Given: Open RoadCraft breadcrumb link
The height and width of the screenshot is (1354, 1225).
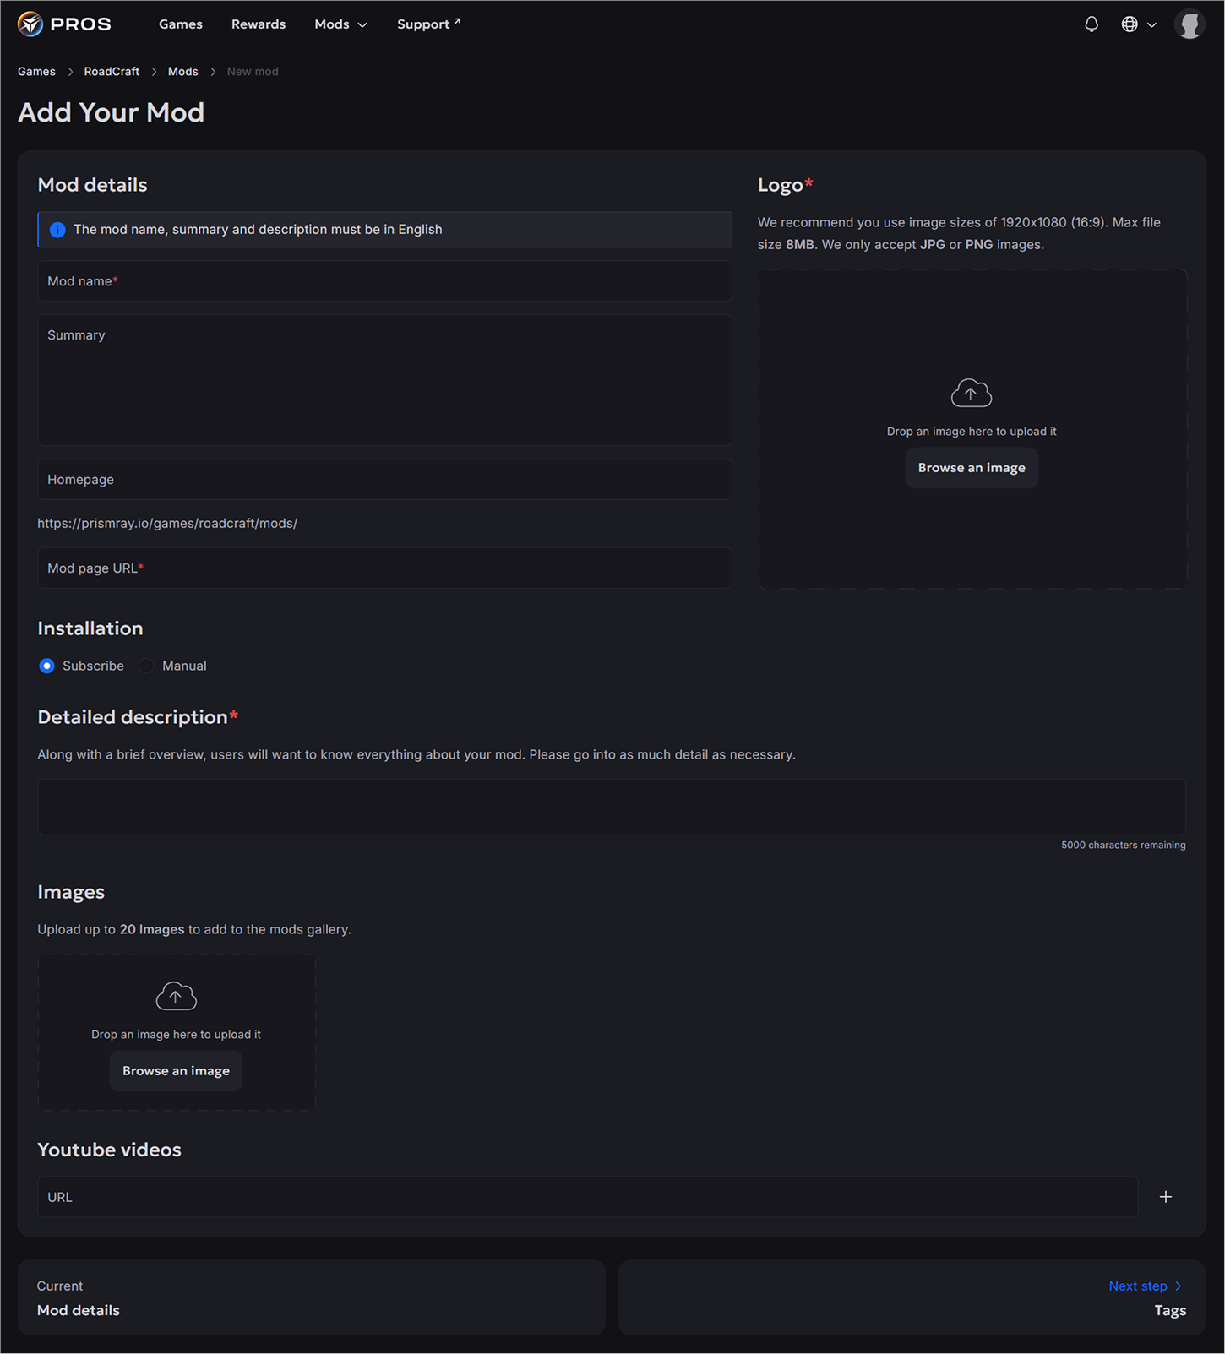Looking at the screenshot, I should [112, 72].
